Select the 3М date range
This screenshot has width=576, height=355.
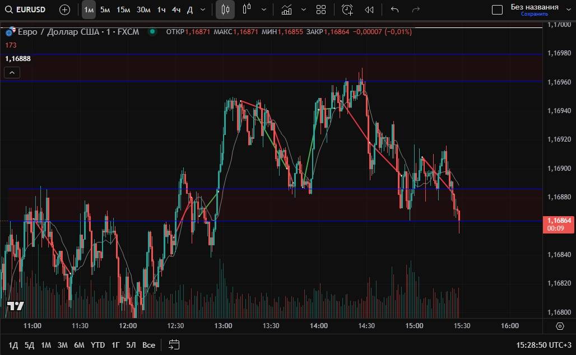point(62,345)
